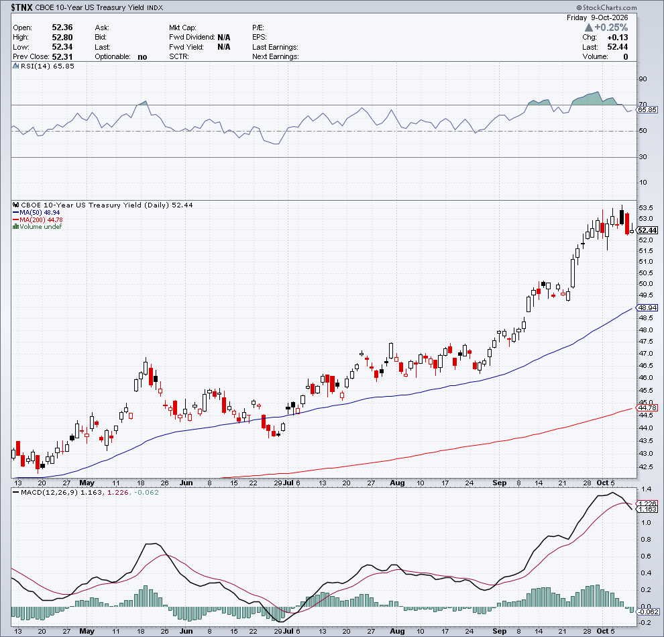The height and width of the screenshot is (637, 664).
Task: Click the 65.85 RSI value tag on the right axis
Action: coord(647,110)
